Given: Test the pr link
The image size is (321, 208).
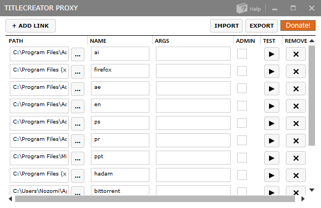Looking at the screenshot, I should click(x=271, y=141).
